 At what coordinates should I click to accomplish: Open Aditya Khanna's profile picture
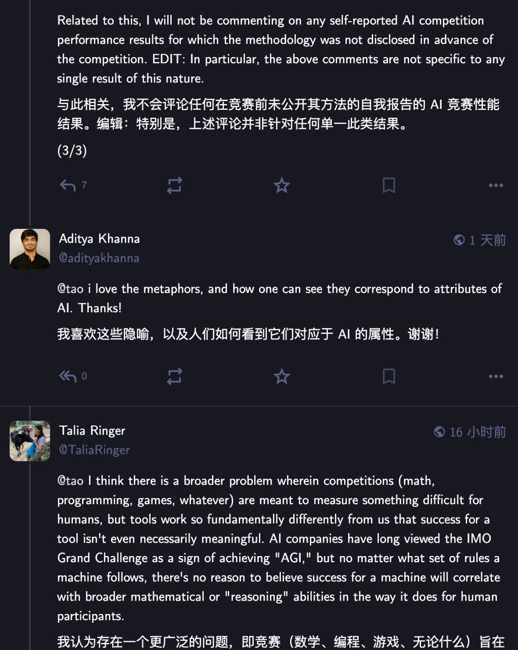click(30, 249)
